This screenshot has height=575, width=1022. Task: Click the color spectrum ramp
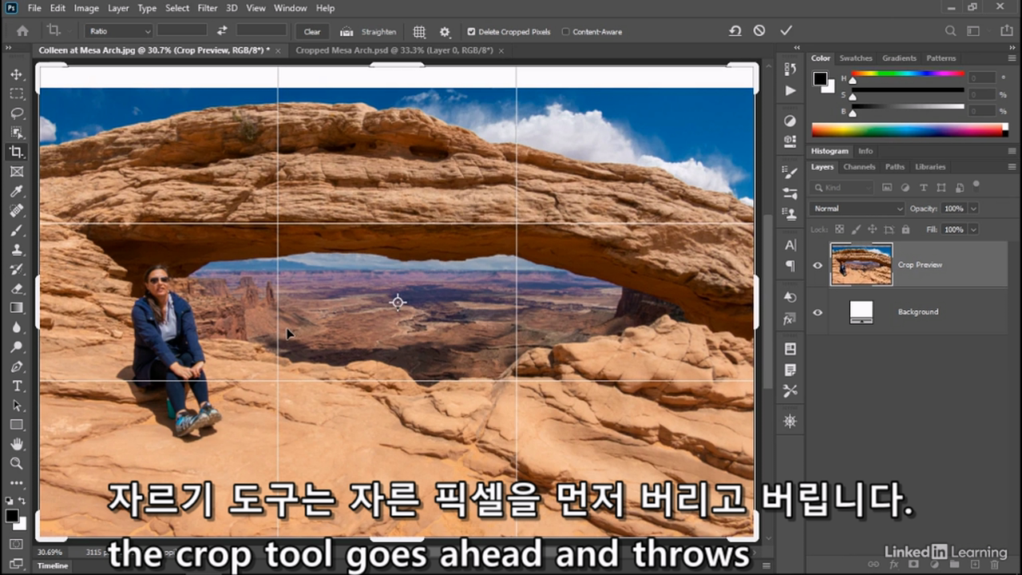[x=909, y=129]
